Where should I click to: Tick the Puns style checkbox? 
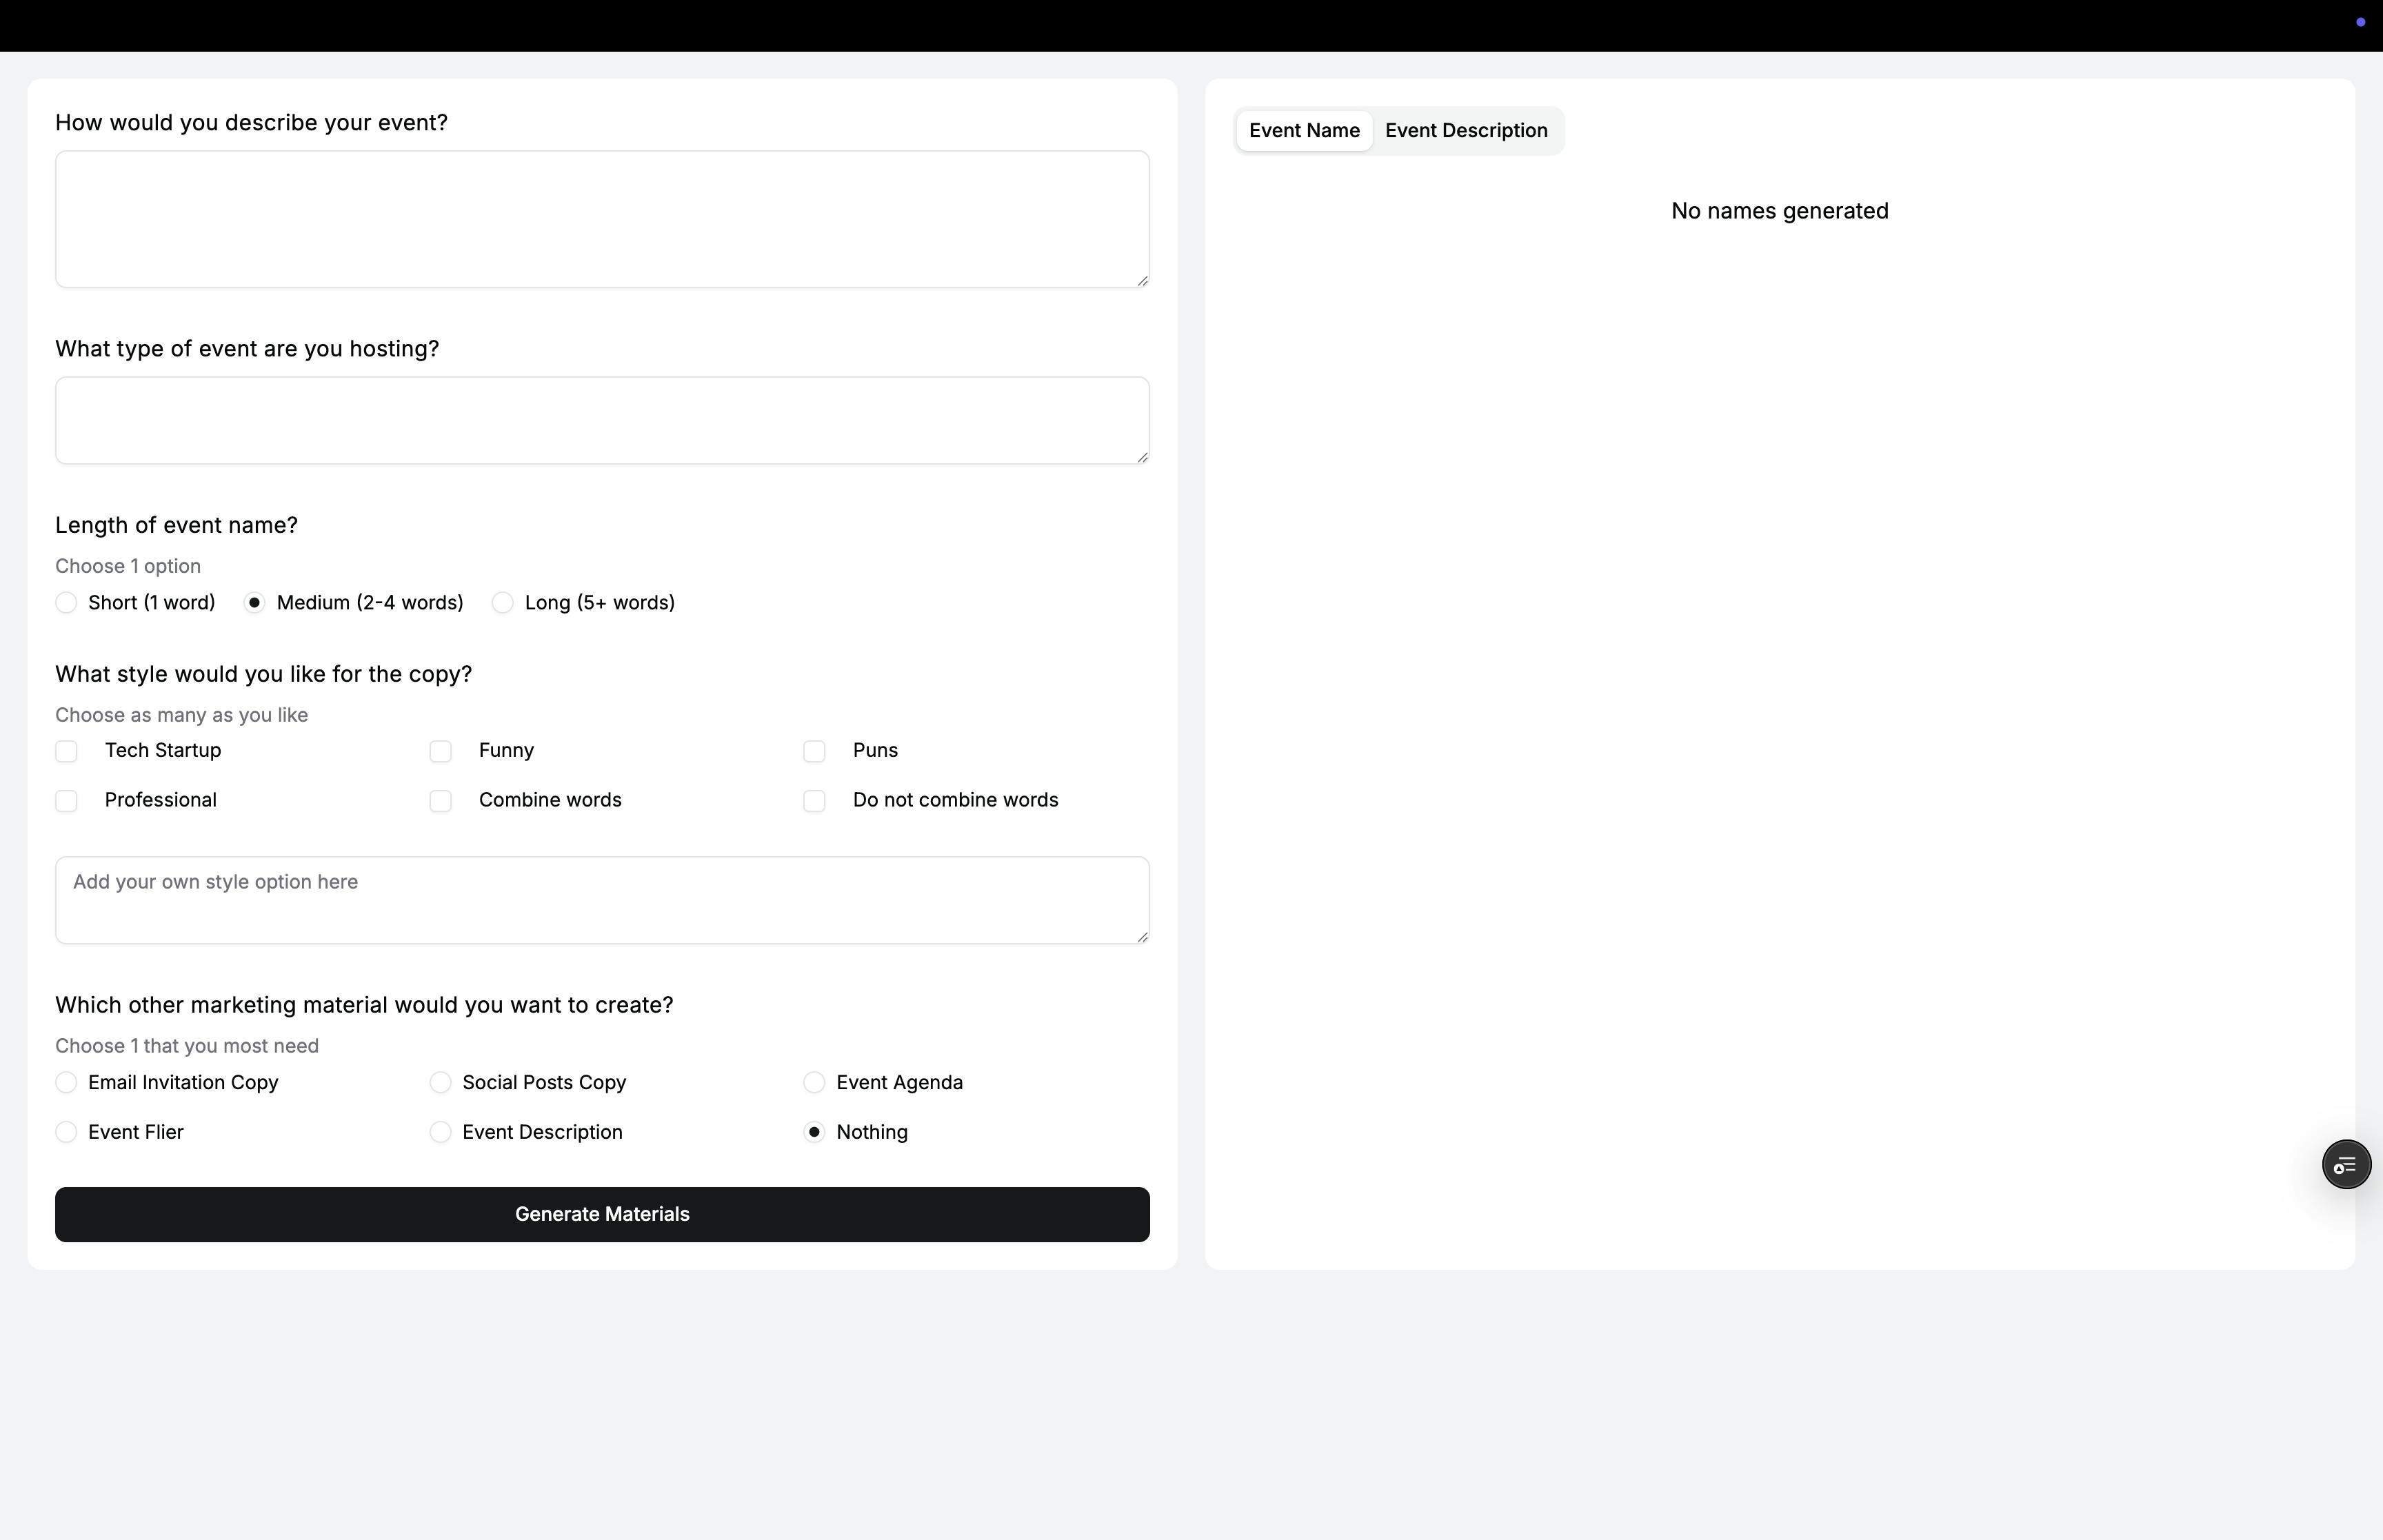tap(814, 751)
